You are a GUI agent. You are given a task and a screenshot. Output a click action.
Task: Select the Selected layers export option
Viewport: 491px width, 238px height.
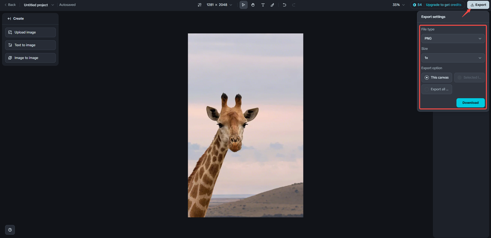pyautogui.click(x=470, y=77)
